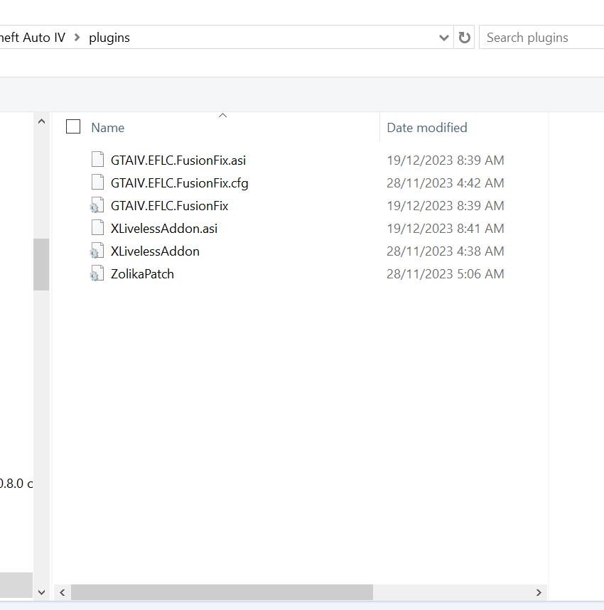Click navigation pane scroll down arrow
This screenshot has width=604, height=610.
pyautogui.click(x=41, y=592)
